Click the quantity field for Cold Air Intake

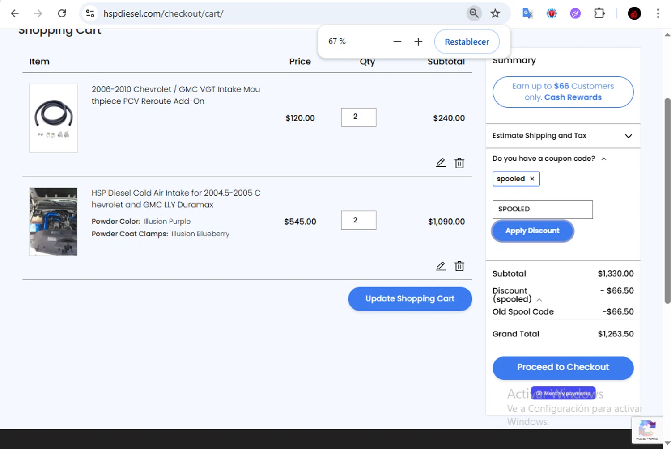point(358,220)
